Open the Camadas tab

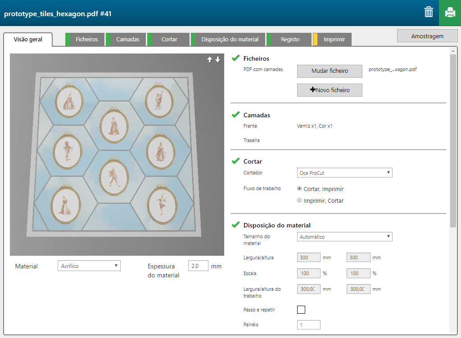point(126,39)
